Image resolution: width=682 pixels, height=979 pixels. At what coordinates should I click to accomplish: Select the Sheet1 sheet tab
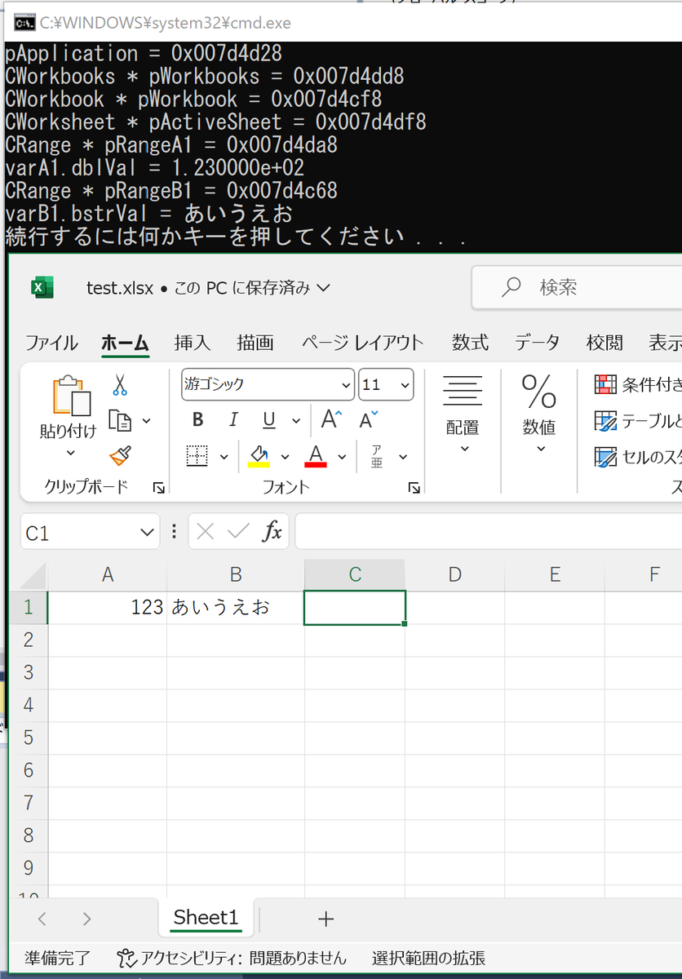tap(206, 917)
